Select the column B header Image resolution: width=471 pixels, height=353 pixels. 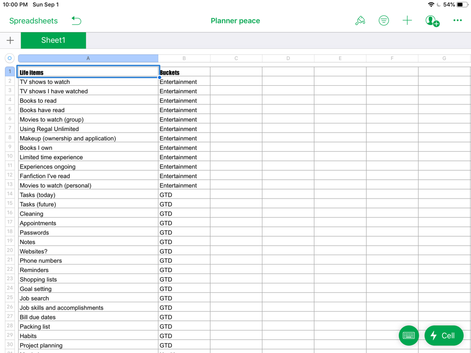point(184,58)
